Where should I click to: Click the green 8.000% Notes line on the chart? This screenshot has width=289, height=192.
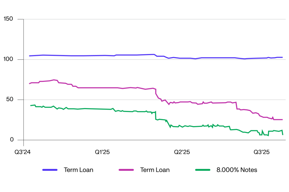coord(85,109)
